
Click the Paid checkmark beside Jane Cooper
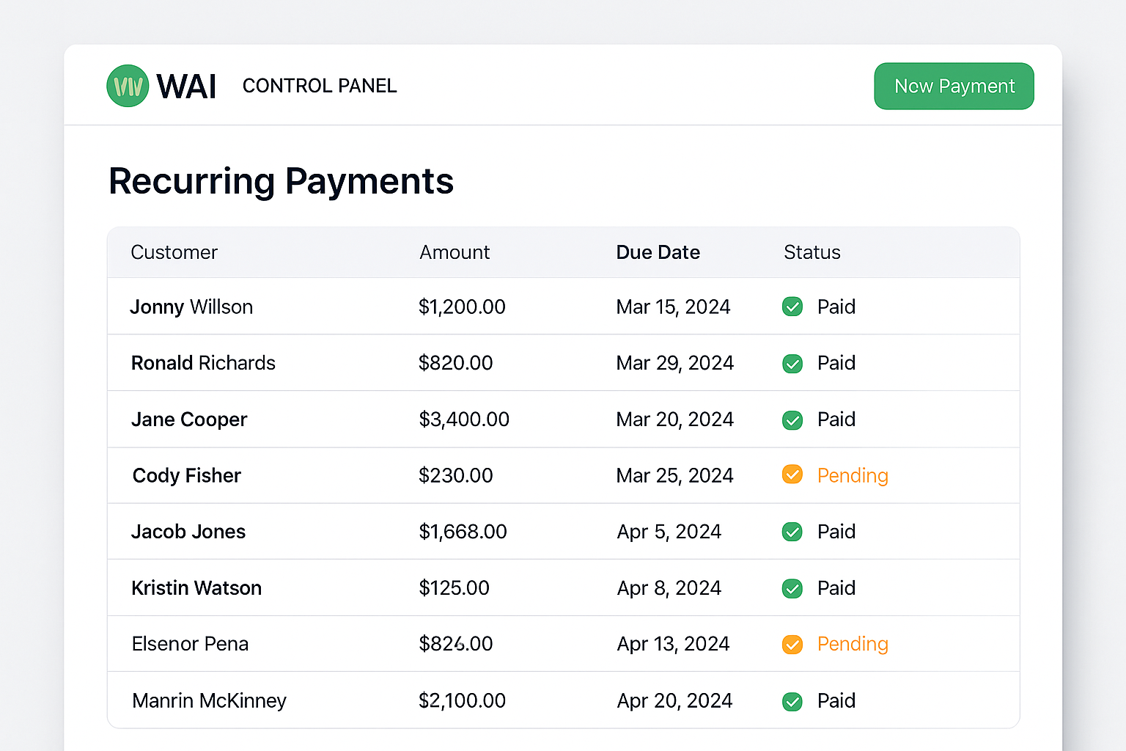(x=792, y=420)
